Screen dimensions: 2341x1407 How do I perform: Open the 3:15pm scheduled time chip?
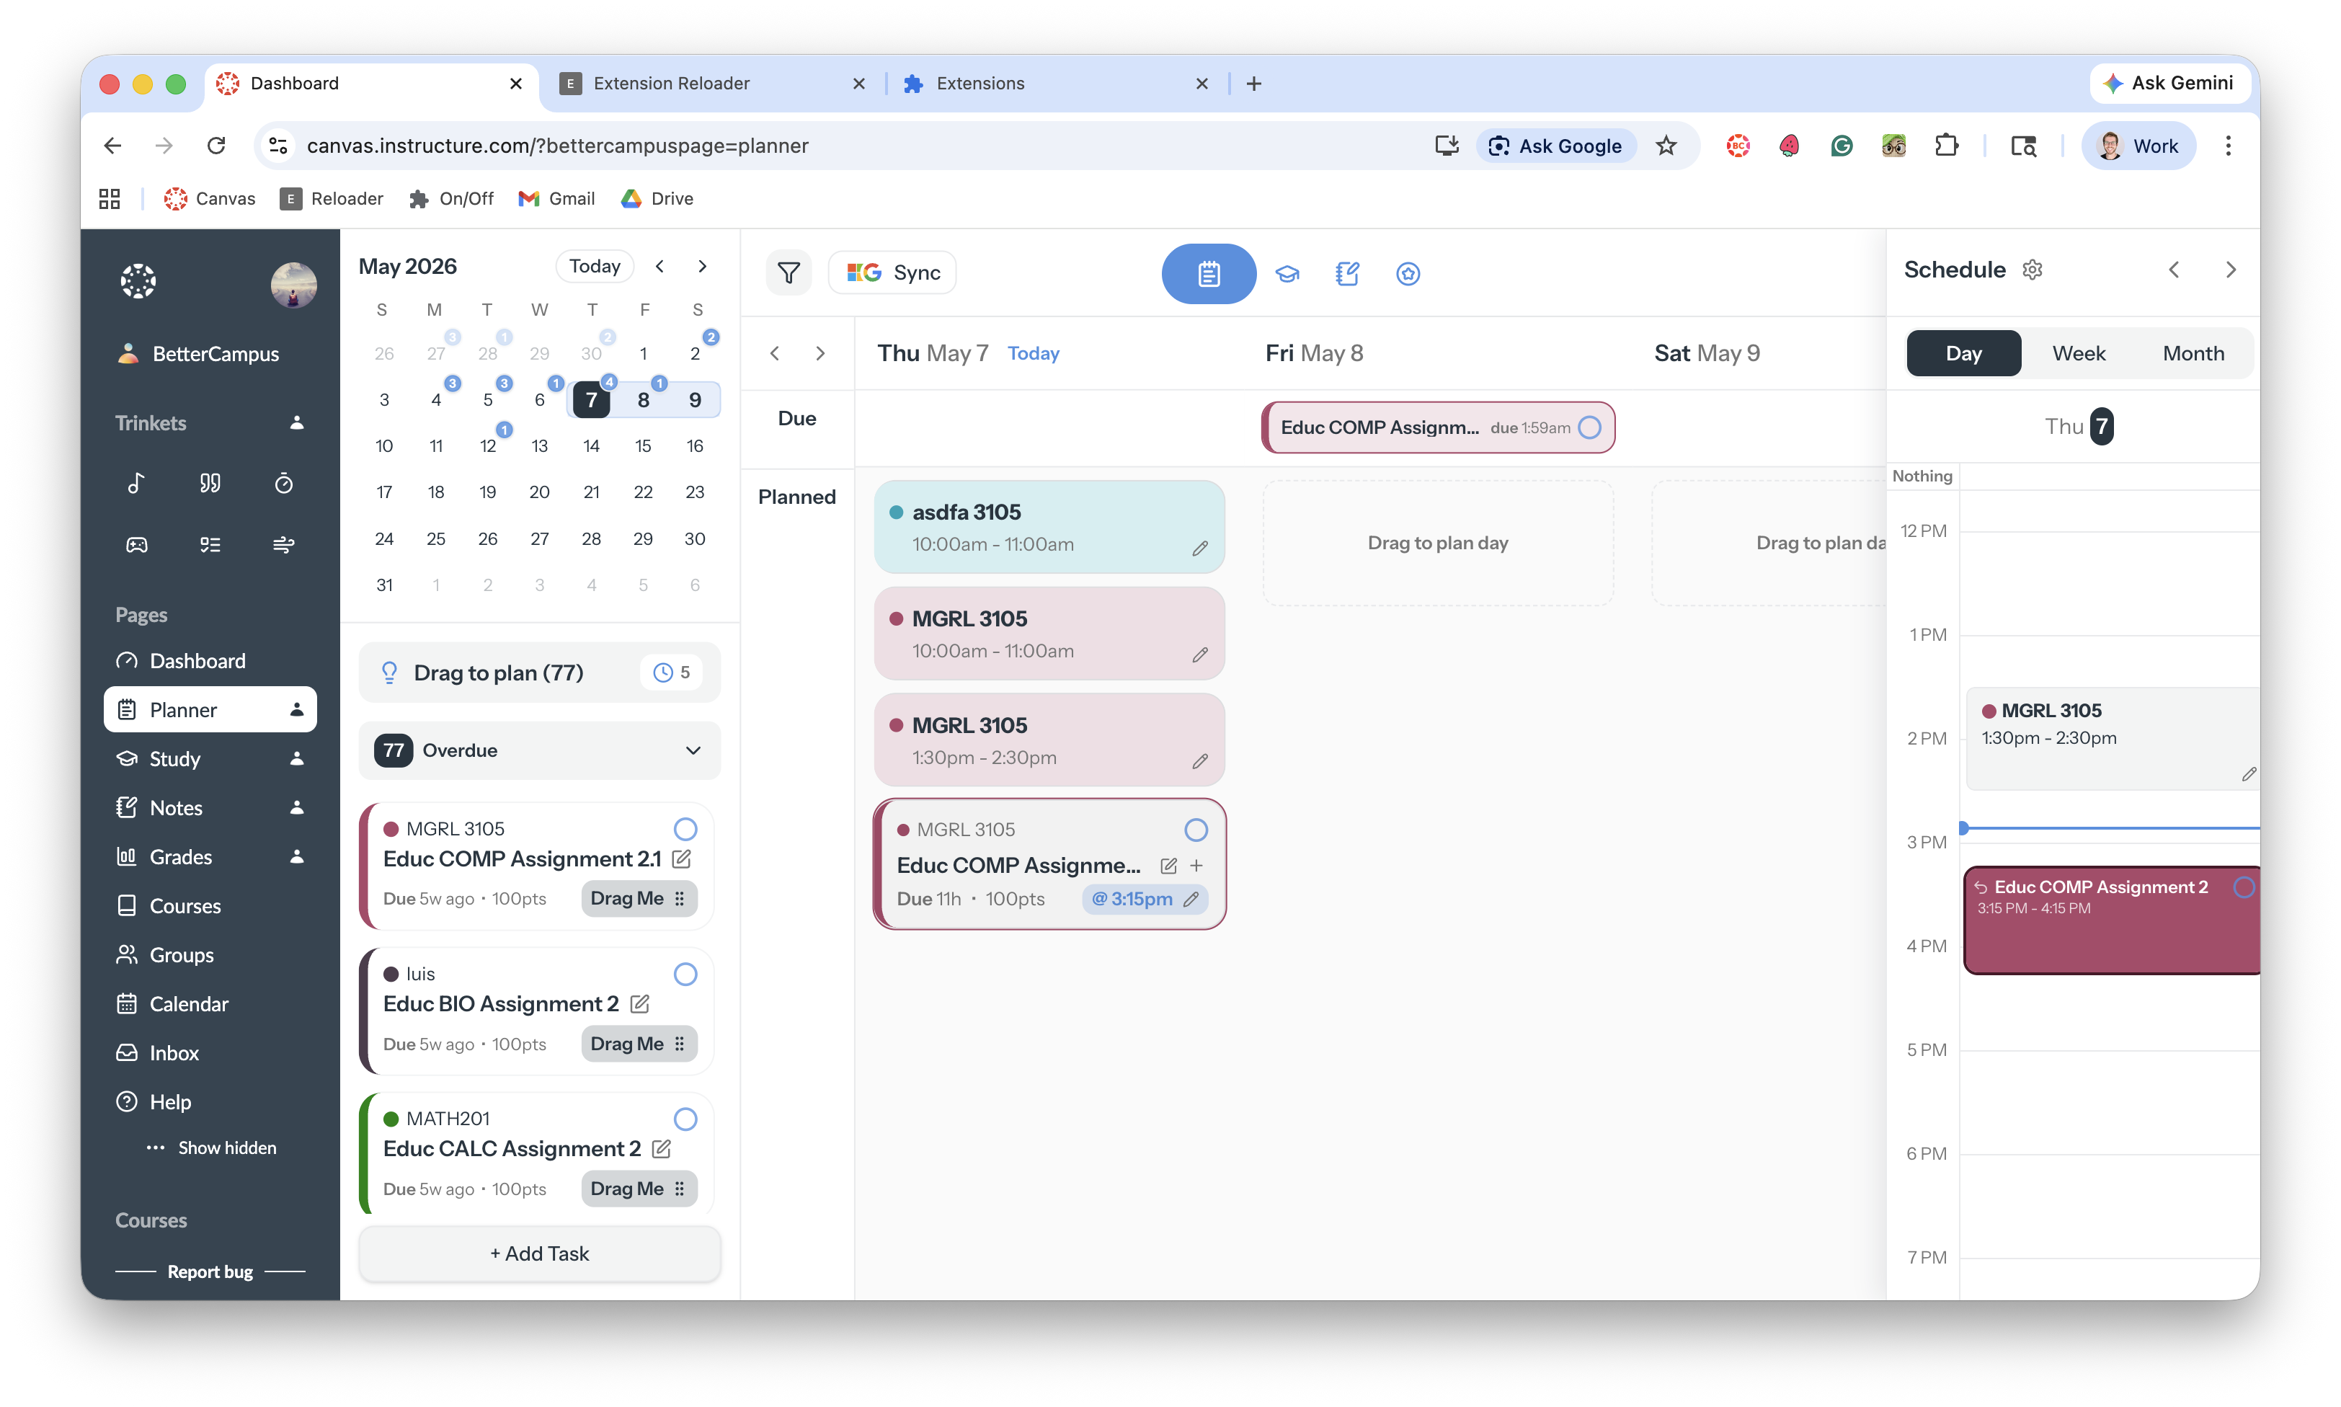[x=1145, y=899]
